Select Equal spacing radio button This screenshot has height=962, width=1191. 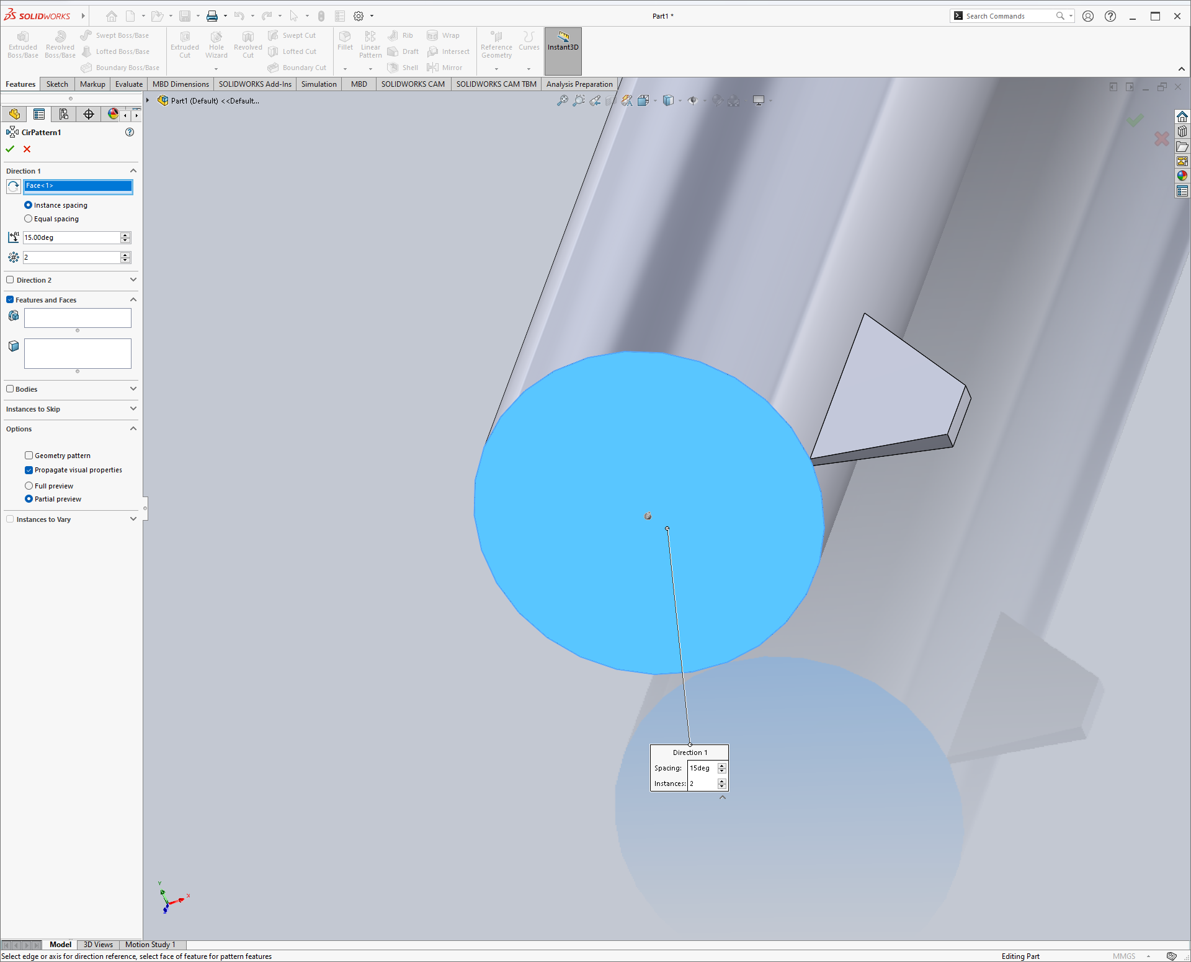coord(28,219)
